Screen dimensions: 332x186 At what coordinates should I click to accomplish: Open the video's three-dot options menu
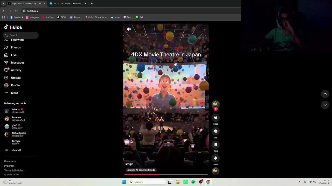203,29
